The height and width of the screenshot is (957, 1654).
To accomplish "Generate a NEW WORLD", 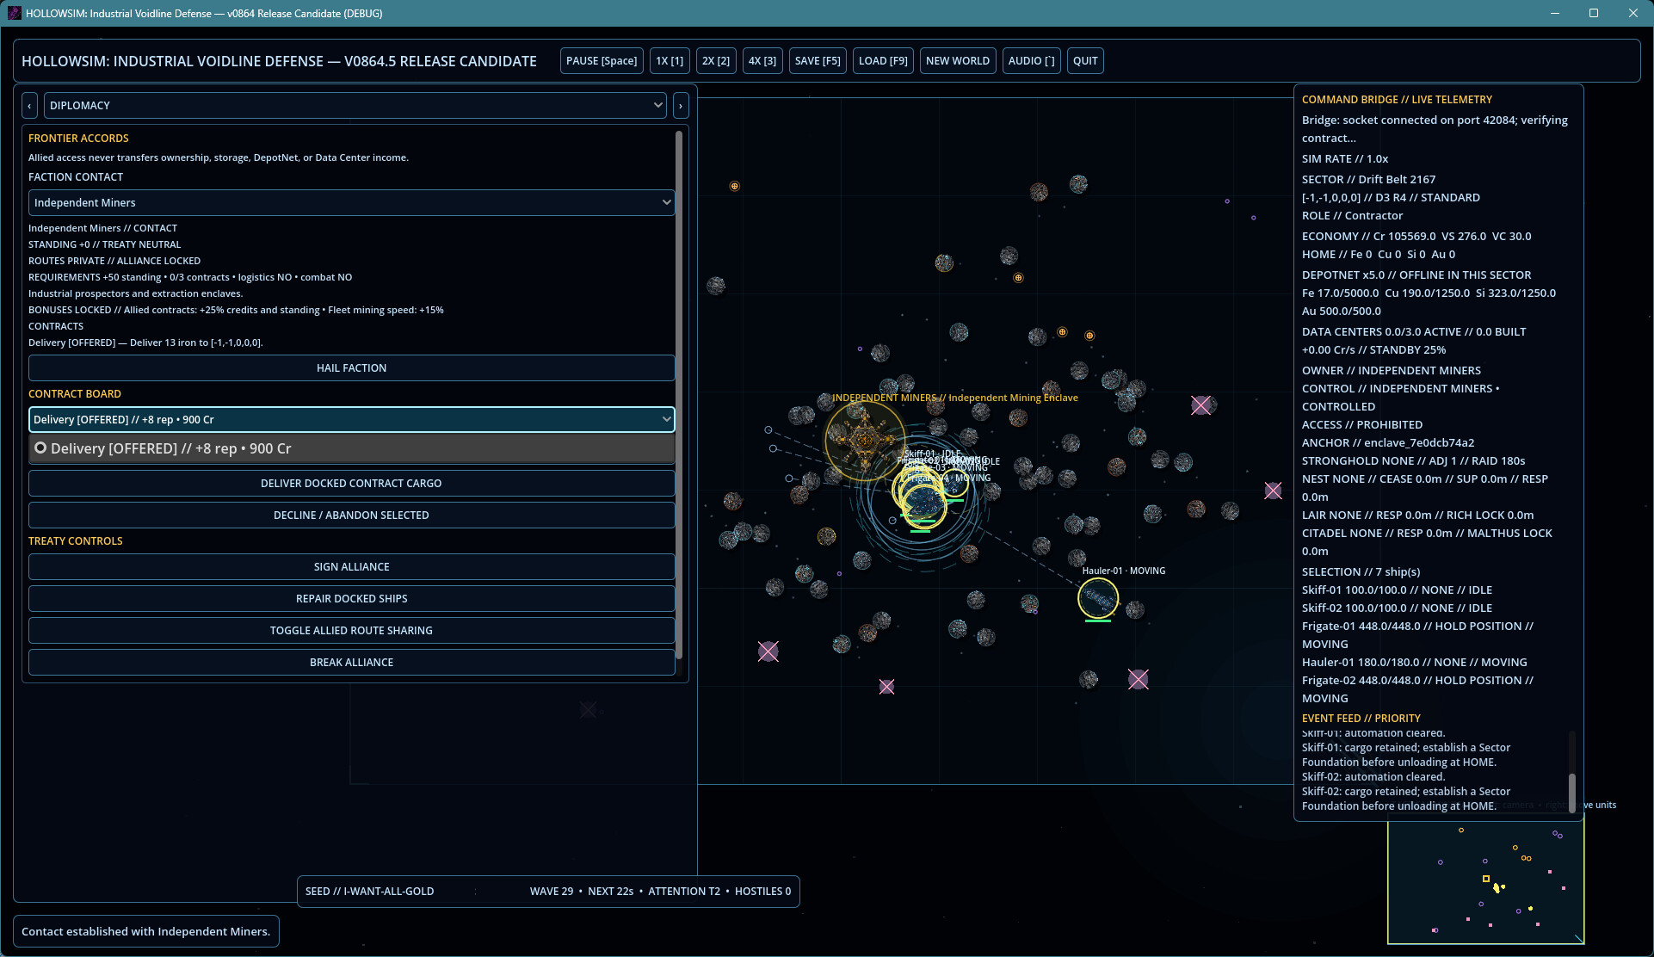I will (x=958, y=61).
